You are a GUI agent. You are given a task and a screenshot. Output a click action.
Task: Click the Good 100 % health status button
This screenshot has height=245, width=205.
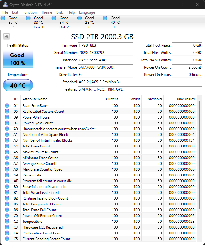click(x=18, y=59)
